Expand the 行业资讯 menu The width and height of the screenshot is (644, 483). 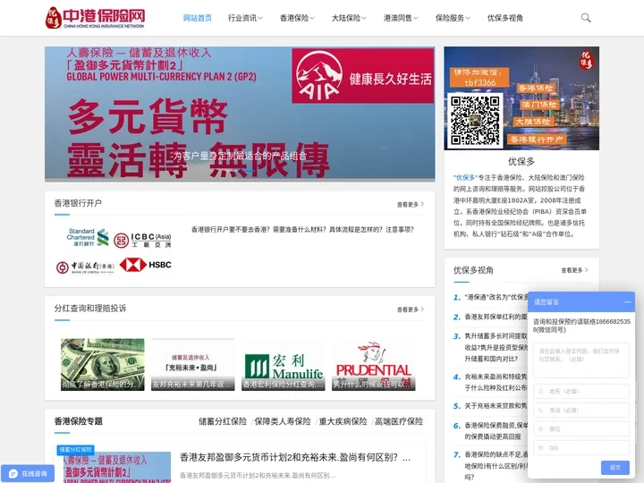245,18
